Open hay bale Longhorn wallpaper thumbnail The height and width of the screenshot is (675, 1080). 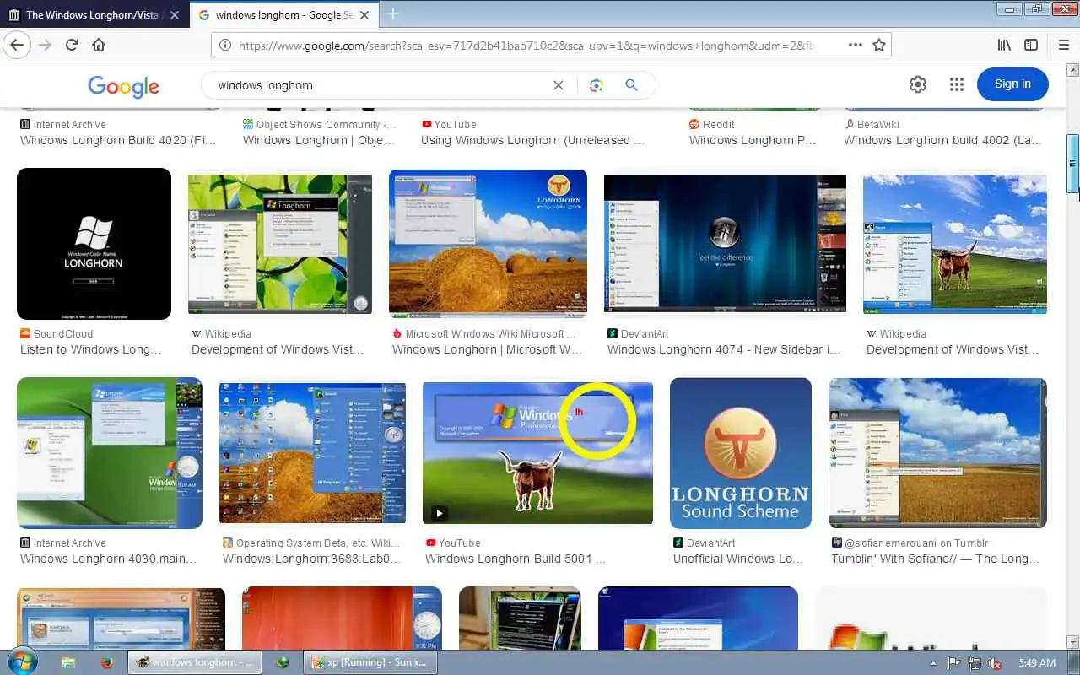click(488, 244)
